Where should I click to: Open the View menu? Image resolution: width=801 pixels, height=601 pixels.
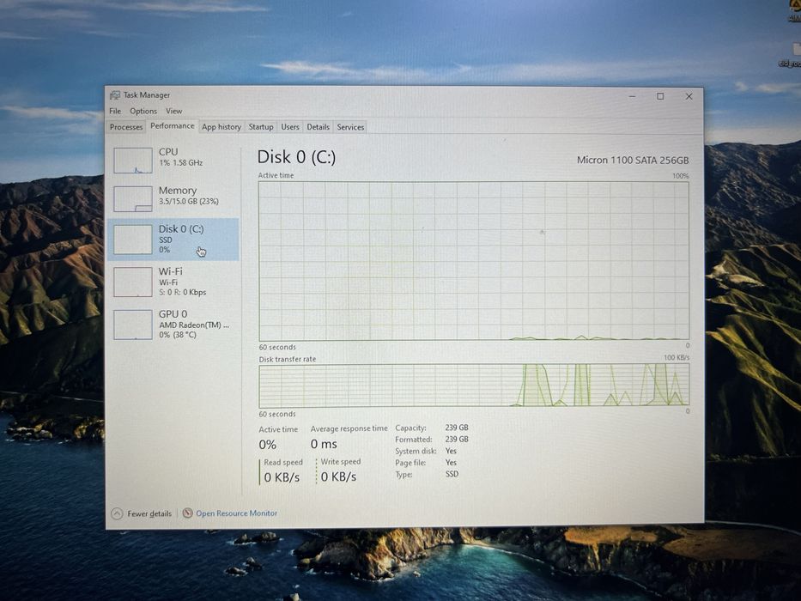pyautogui.click(x=173, y=111)
